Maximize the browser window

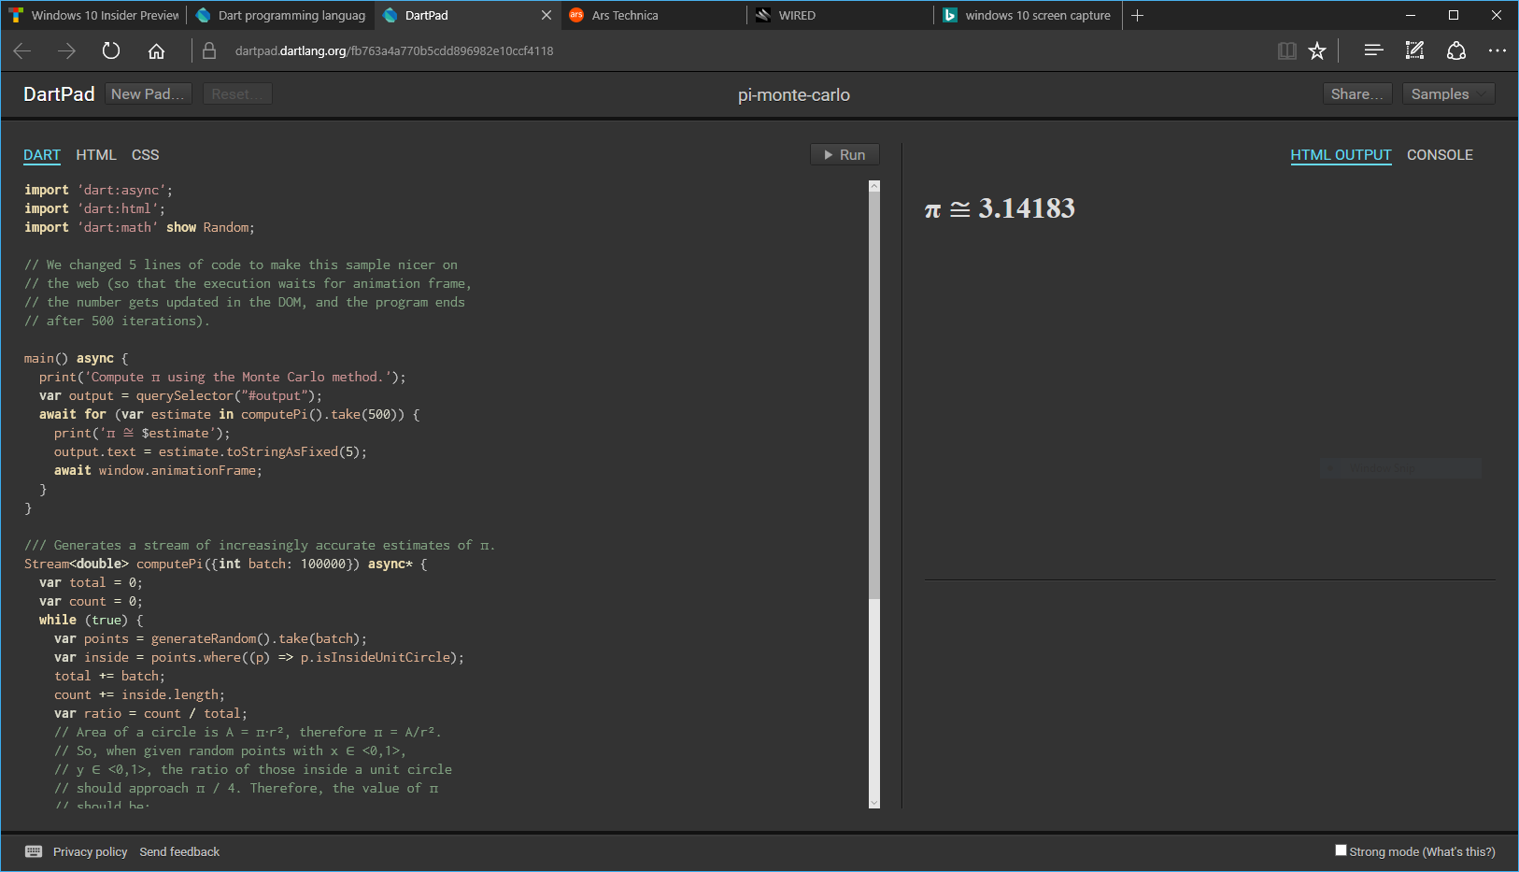(x=1454, y=16)
